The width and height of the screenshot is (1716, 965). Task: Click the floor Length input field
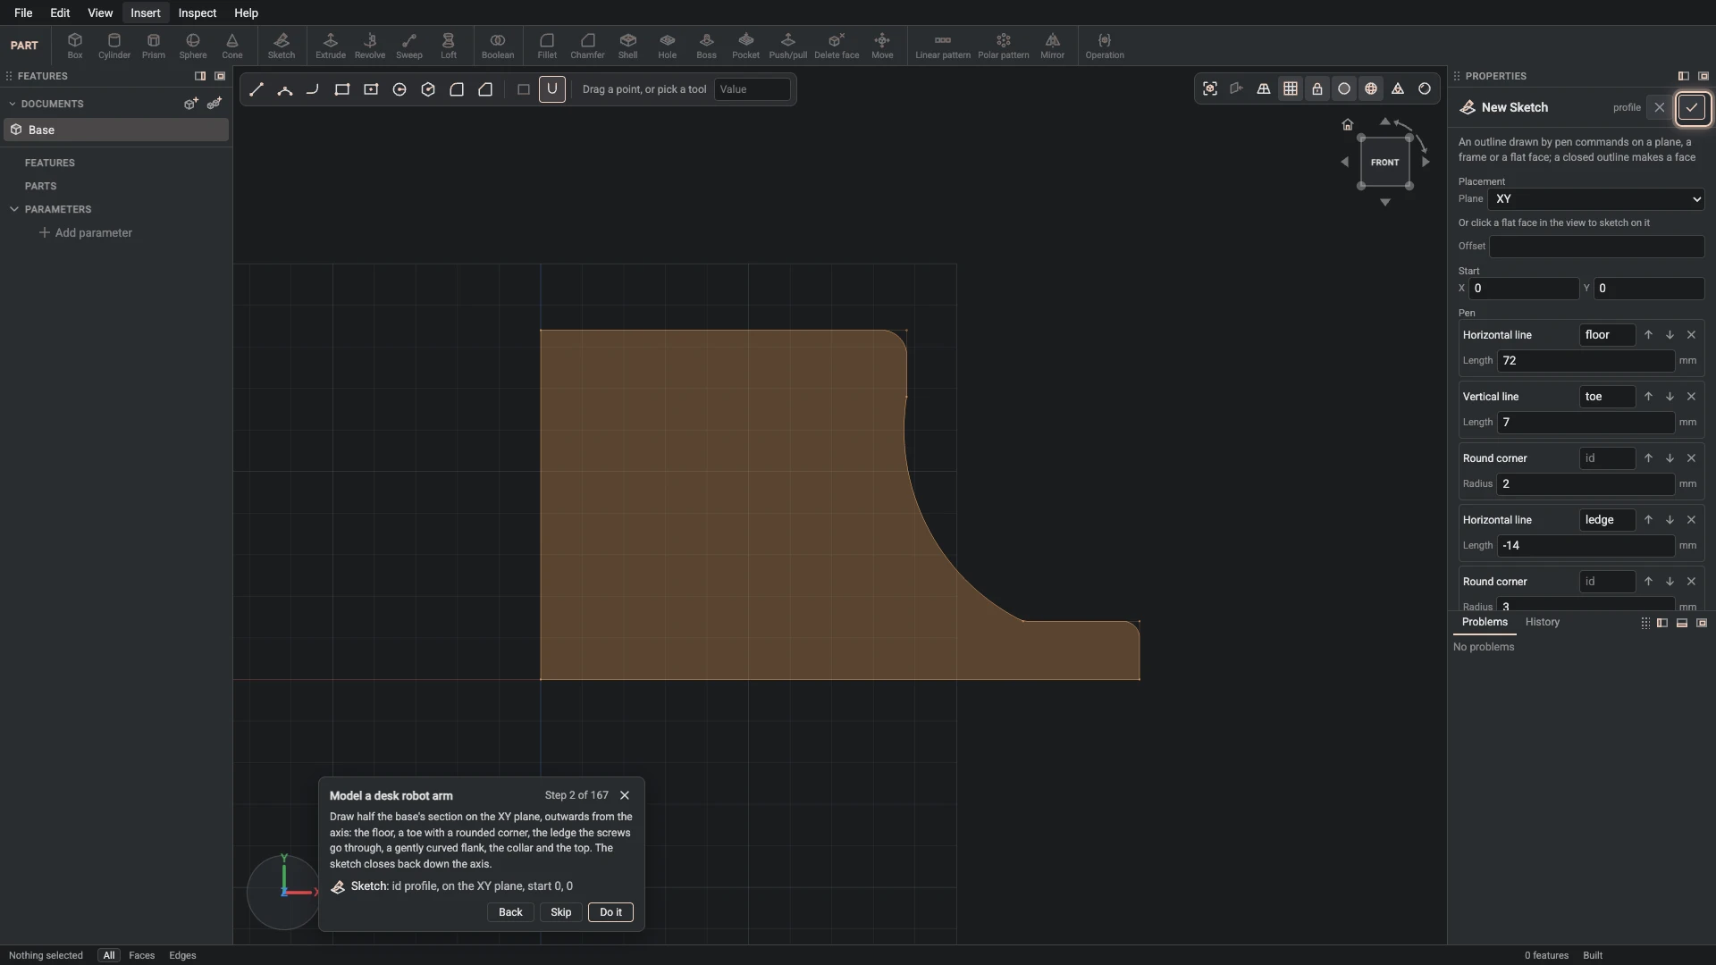point(1586,361)
